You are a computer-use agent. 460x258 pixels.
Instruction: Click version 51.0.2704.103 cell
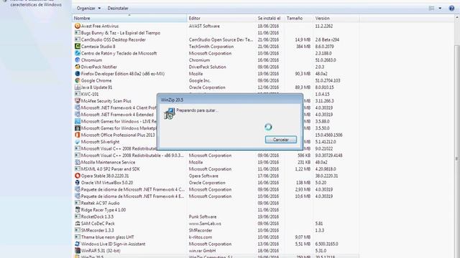pos(328,80)
